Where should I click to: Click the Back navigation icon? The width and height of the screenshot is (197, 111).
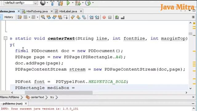[26, 17]
